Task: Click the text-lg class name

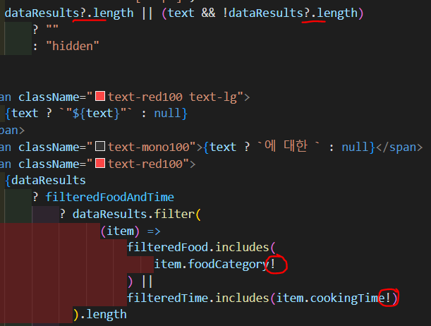Action: coord(213,97)
